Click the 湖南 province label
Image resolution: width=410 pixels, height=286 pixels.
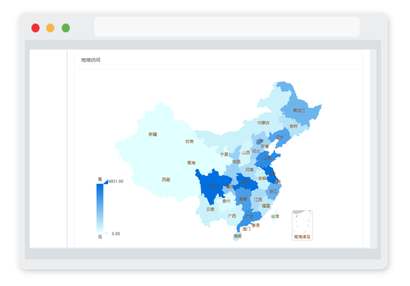click(x=243, y=199)
